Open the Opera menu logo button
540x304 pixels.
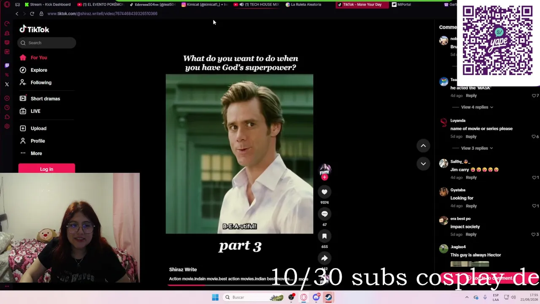[x=7, y=5]
